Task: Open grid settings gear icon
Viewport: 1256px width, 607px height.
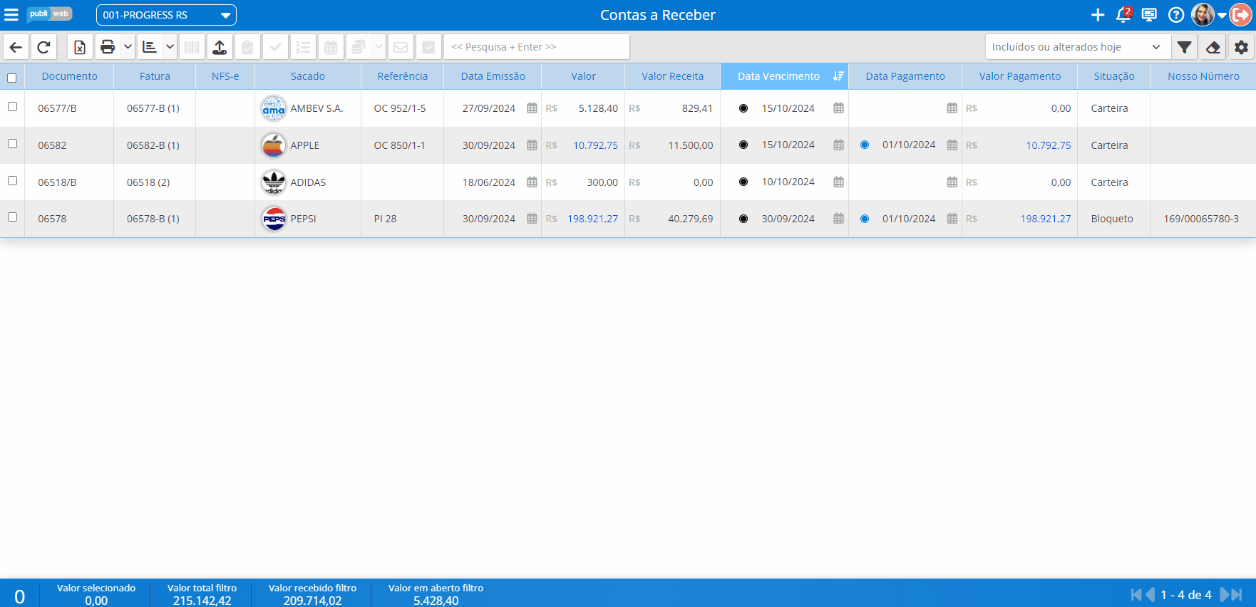Action: point(1241,47)
